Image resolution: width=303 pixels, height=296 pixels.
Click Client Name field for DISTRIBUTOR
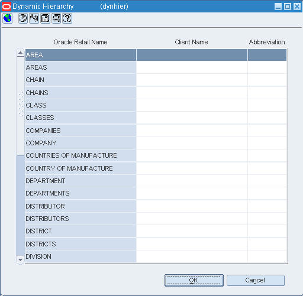(x=192, y=206)
